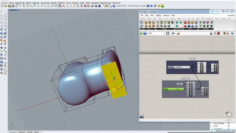The height and width of the screenshot is (133, 236).
Task: Disable preview with the Don't draw preview toggle
Action: click(x=211, y=33)
